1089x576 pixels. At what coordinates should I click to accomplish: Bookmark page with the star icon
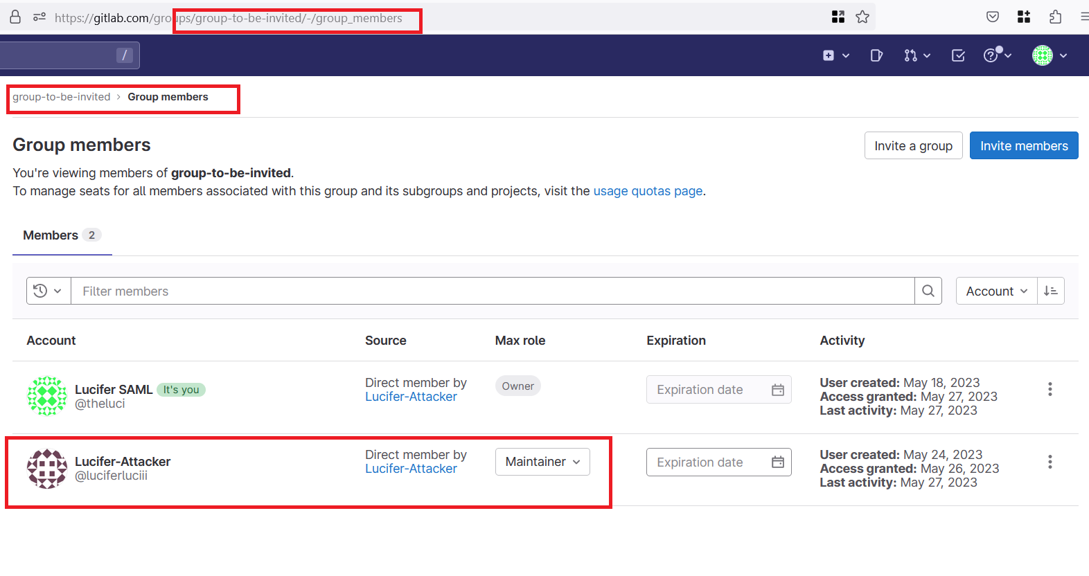point(862,17)
